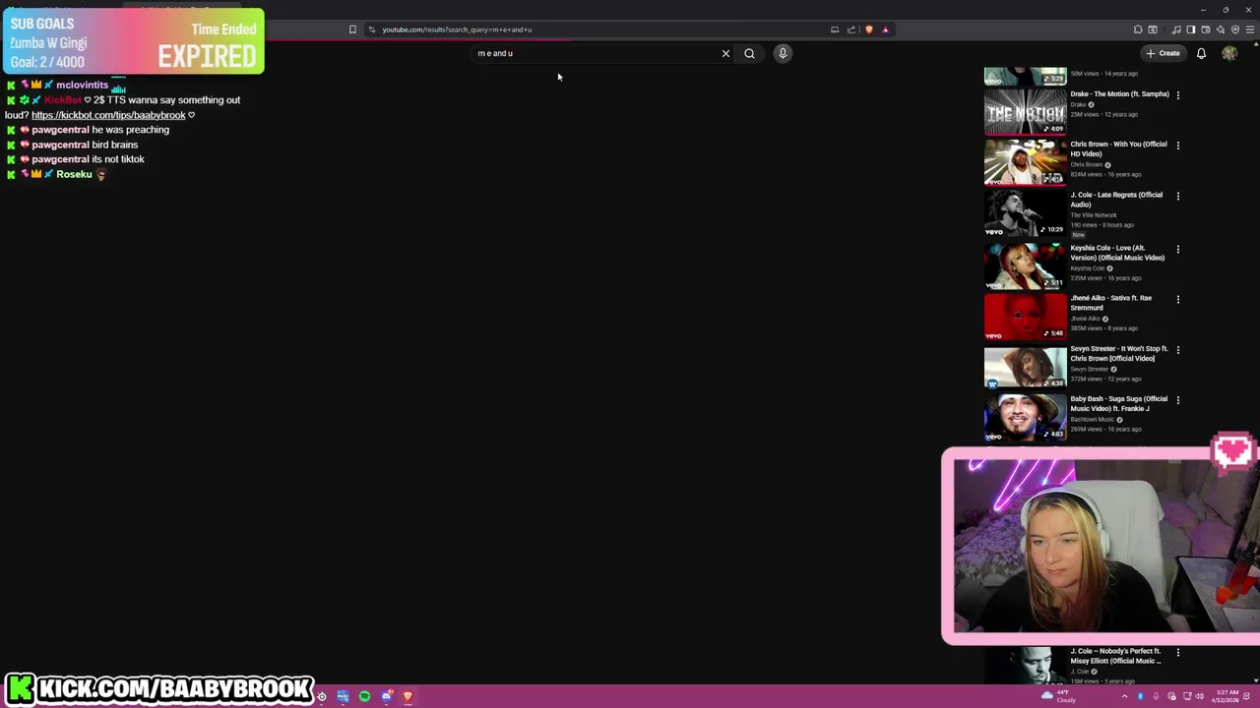
Task: Open options for Chris Brown With You
Action: point(1178,146)
